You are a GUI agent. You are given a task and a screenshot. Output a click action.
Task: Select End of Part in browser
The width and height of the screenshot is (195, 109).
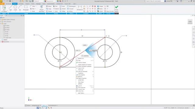tap(5, 42)
